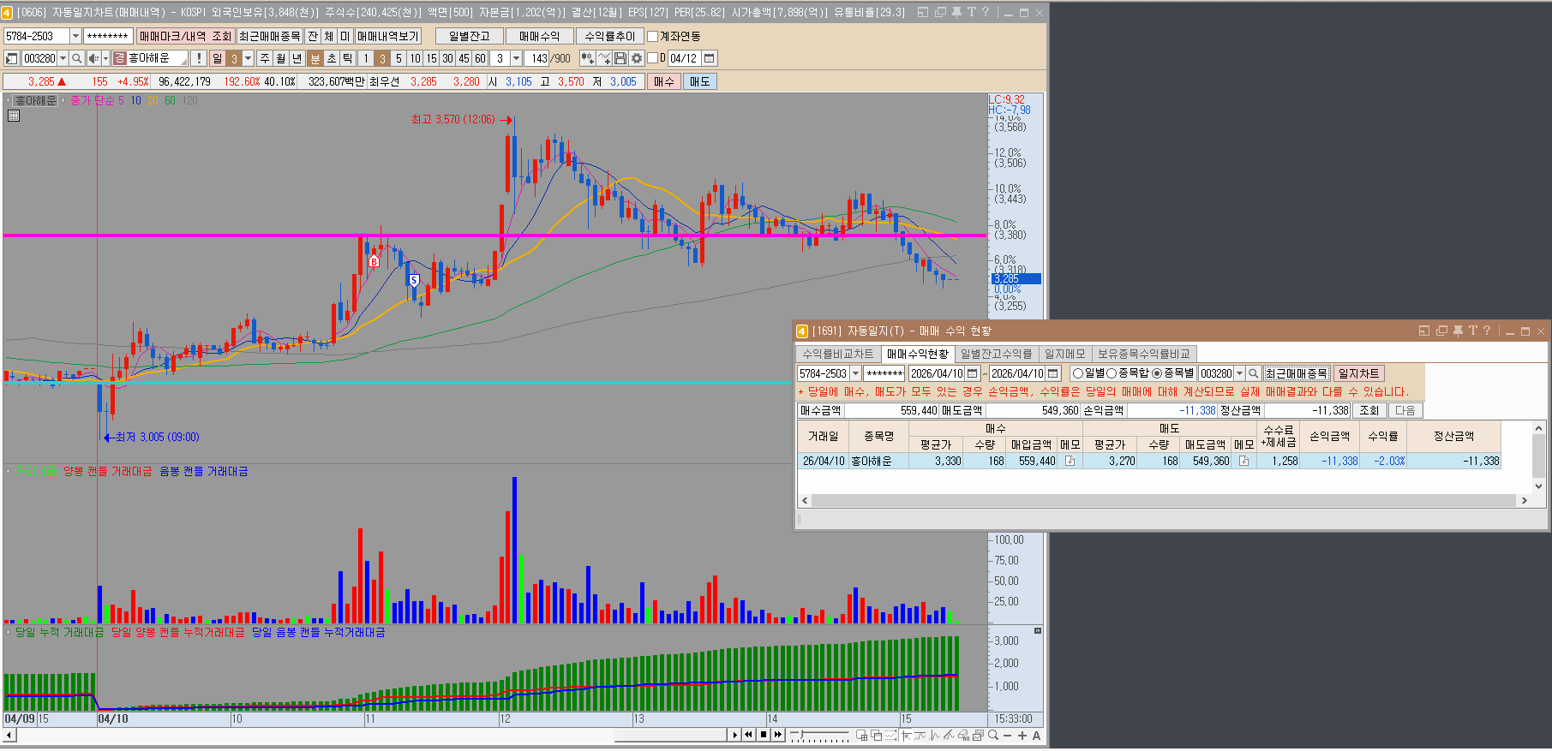Screen dimensions: 1552x751
Task: Save chart layout with floppy disk icon
Action: [621, 58]
